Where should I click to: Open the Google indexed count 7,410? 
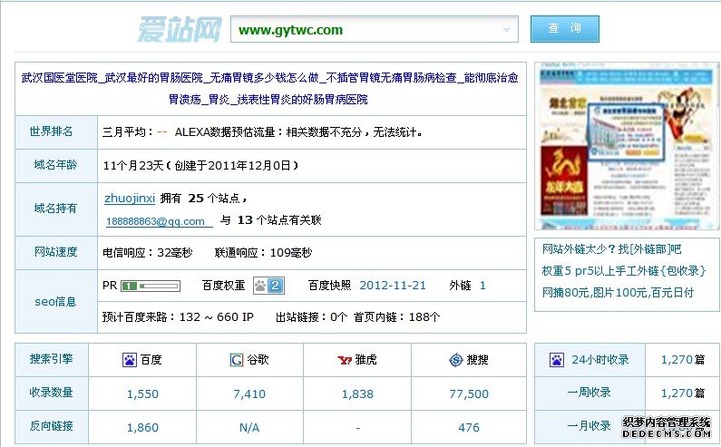point(249,394)
